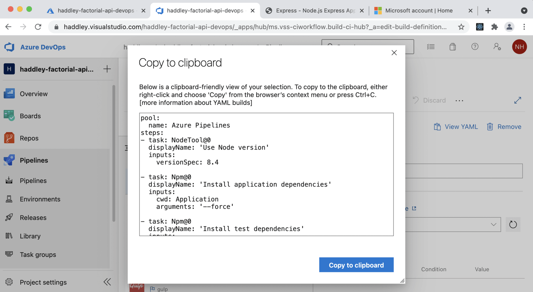Switch to Express Node.js tab
This screenshot has width=533, height=292.
316,10
